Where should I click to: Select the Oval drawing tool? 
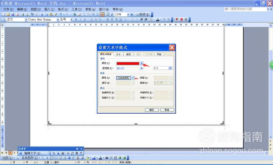point(56,158)
